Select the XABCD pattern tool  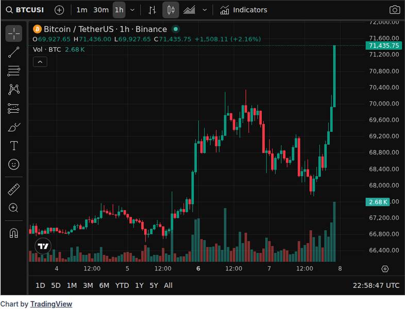[14, 90]
